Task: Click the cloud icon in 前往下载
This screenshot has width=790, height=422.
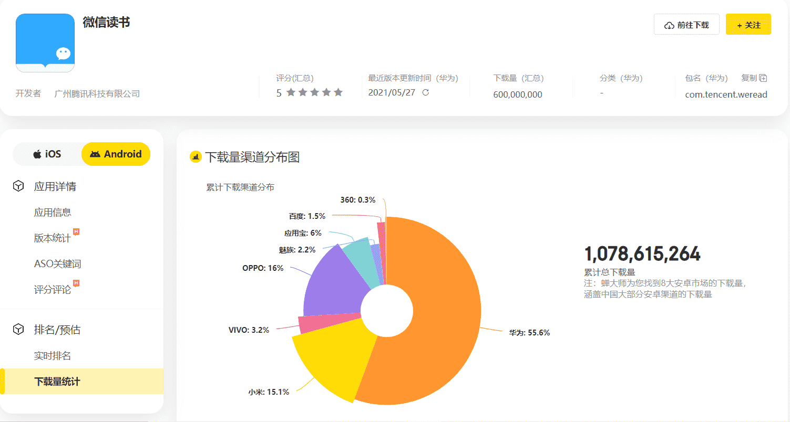Action: point(669,25)
